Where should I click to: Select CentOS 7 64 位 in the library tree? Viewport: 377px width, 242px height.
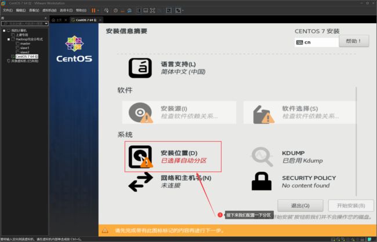point(27,56)
